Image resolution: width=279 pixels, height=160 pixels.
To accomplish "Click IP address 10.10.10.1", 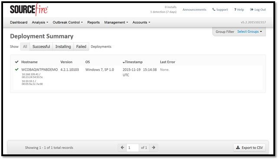I will pyautogui.click(x=28, y=81).
